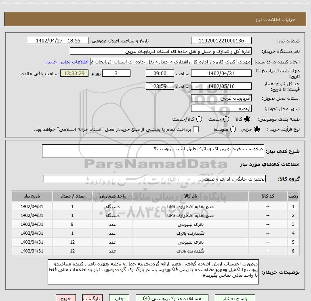Click the goods group field تجهیزات خانگی

[155, 179]
